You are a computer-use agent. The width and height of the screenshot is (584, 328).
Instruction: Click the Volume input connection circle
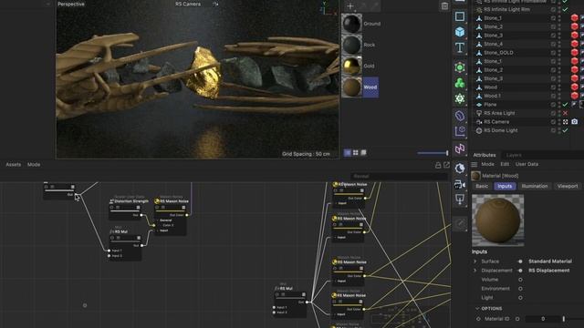[x=520, y=280]
